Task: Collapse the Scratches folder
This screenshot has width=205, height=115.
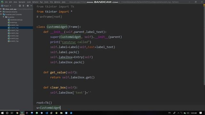Action: pos(4,17)
